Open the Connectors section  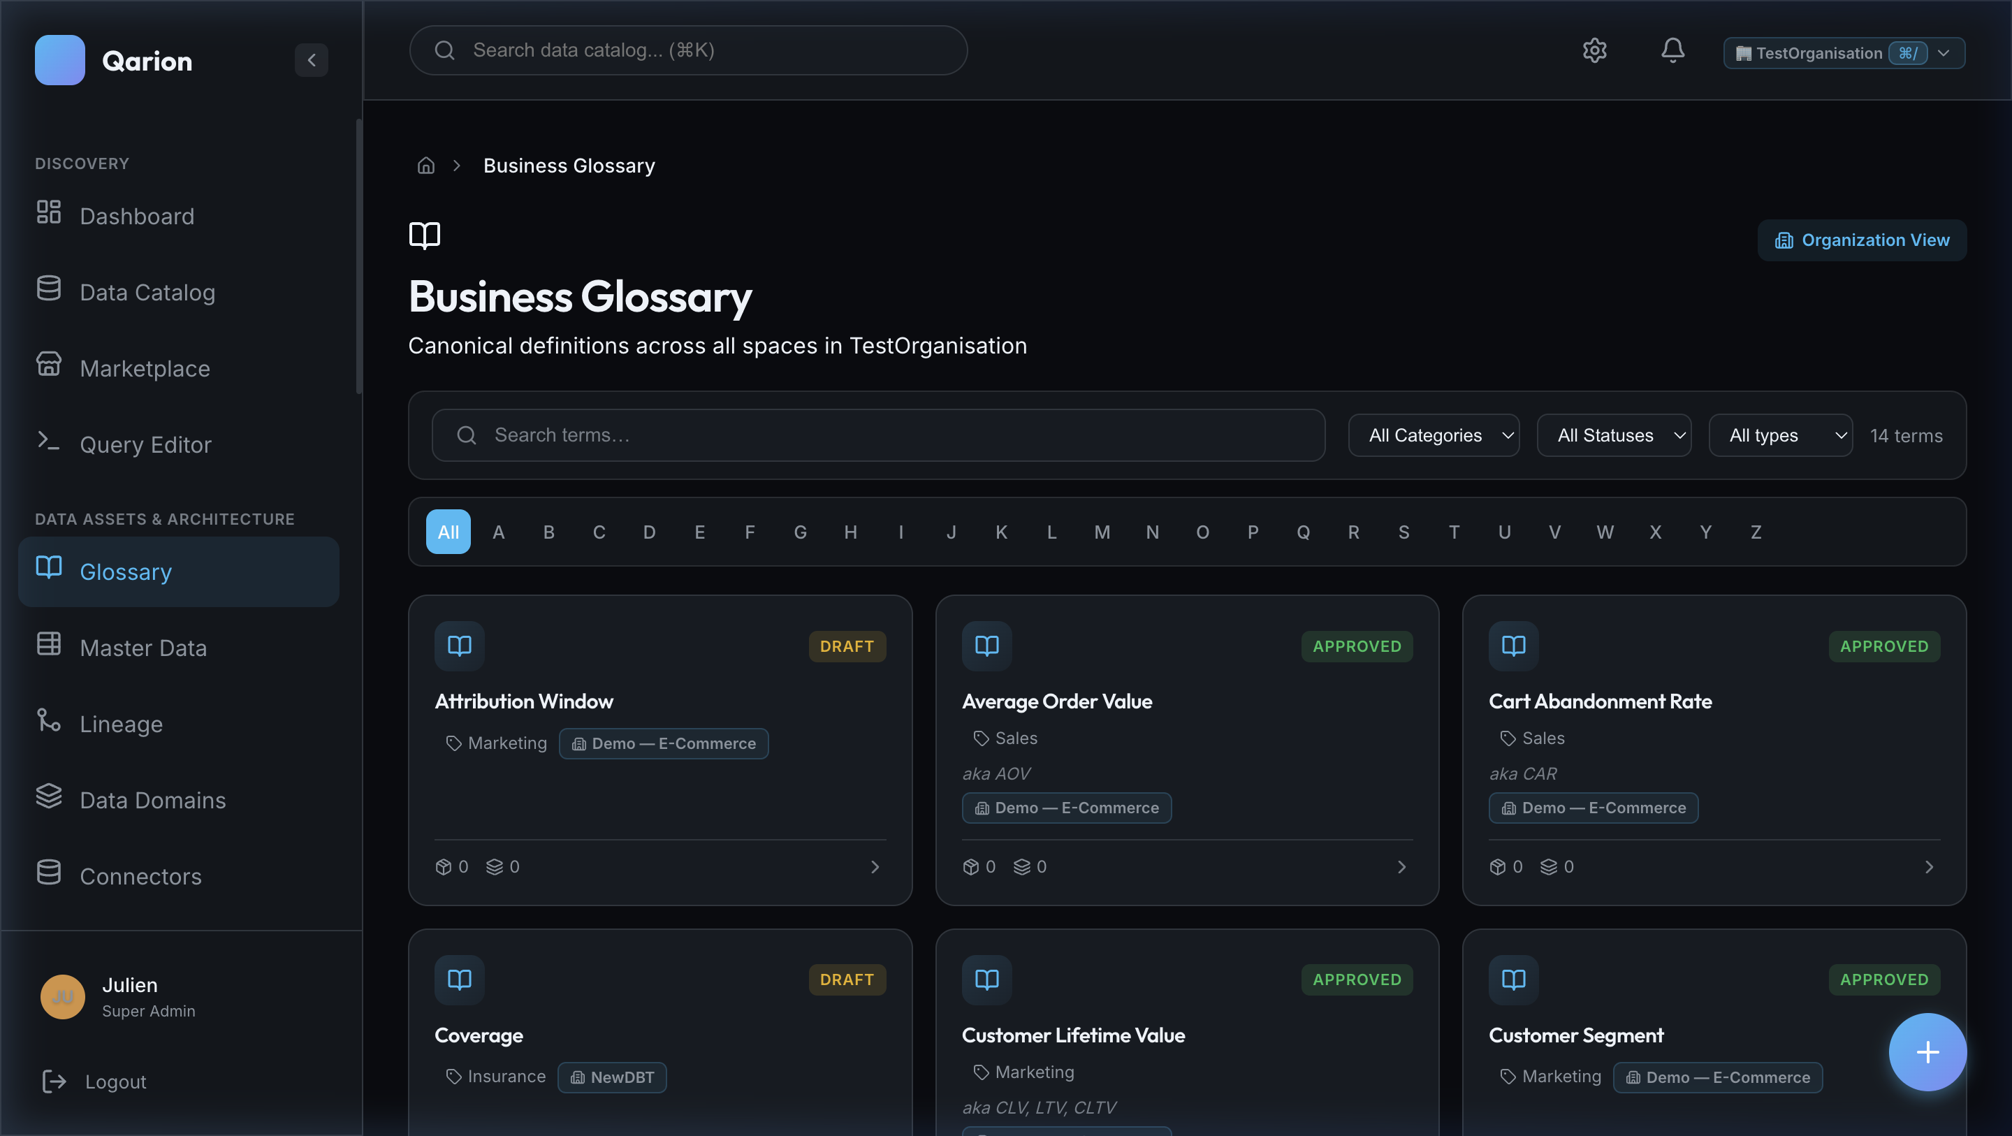tap(140, 876)
